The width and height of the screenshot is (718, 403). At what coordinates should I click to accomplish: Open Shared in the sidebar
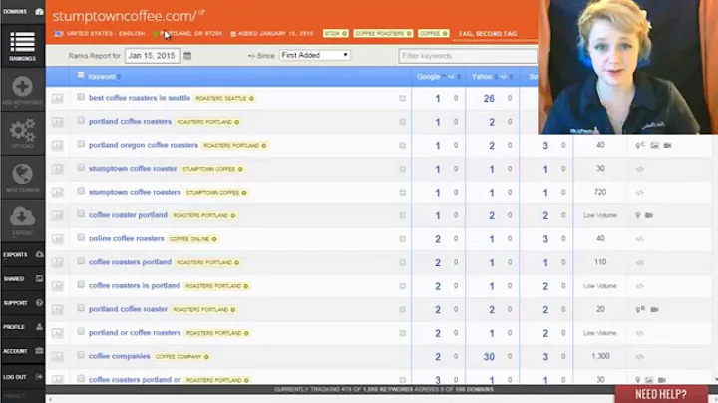point(22,279)
